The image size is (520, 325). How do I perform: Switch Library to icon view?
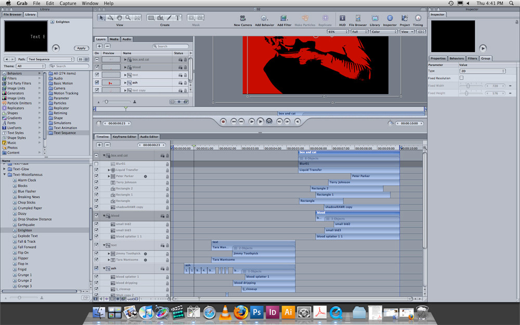[x=80, y=59]
